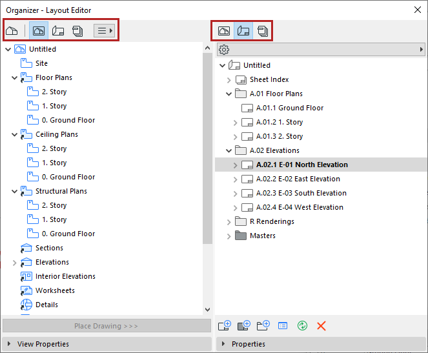Expand the Sheet Index item
The image size is (428, 353).
tap(229, 80)
